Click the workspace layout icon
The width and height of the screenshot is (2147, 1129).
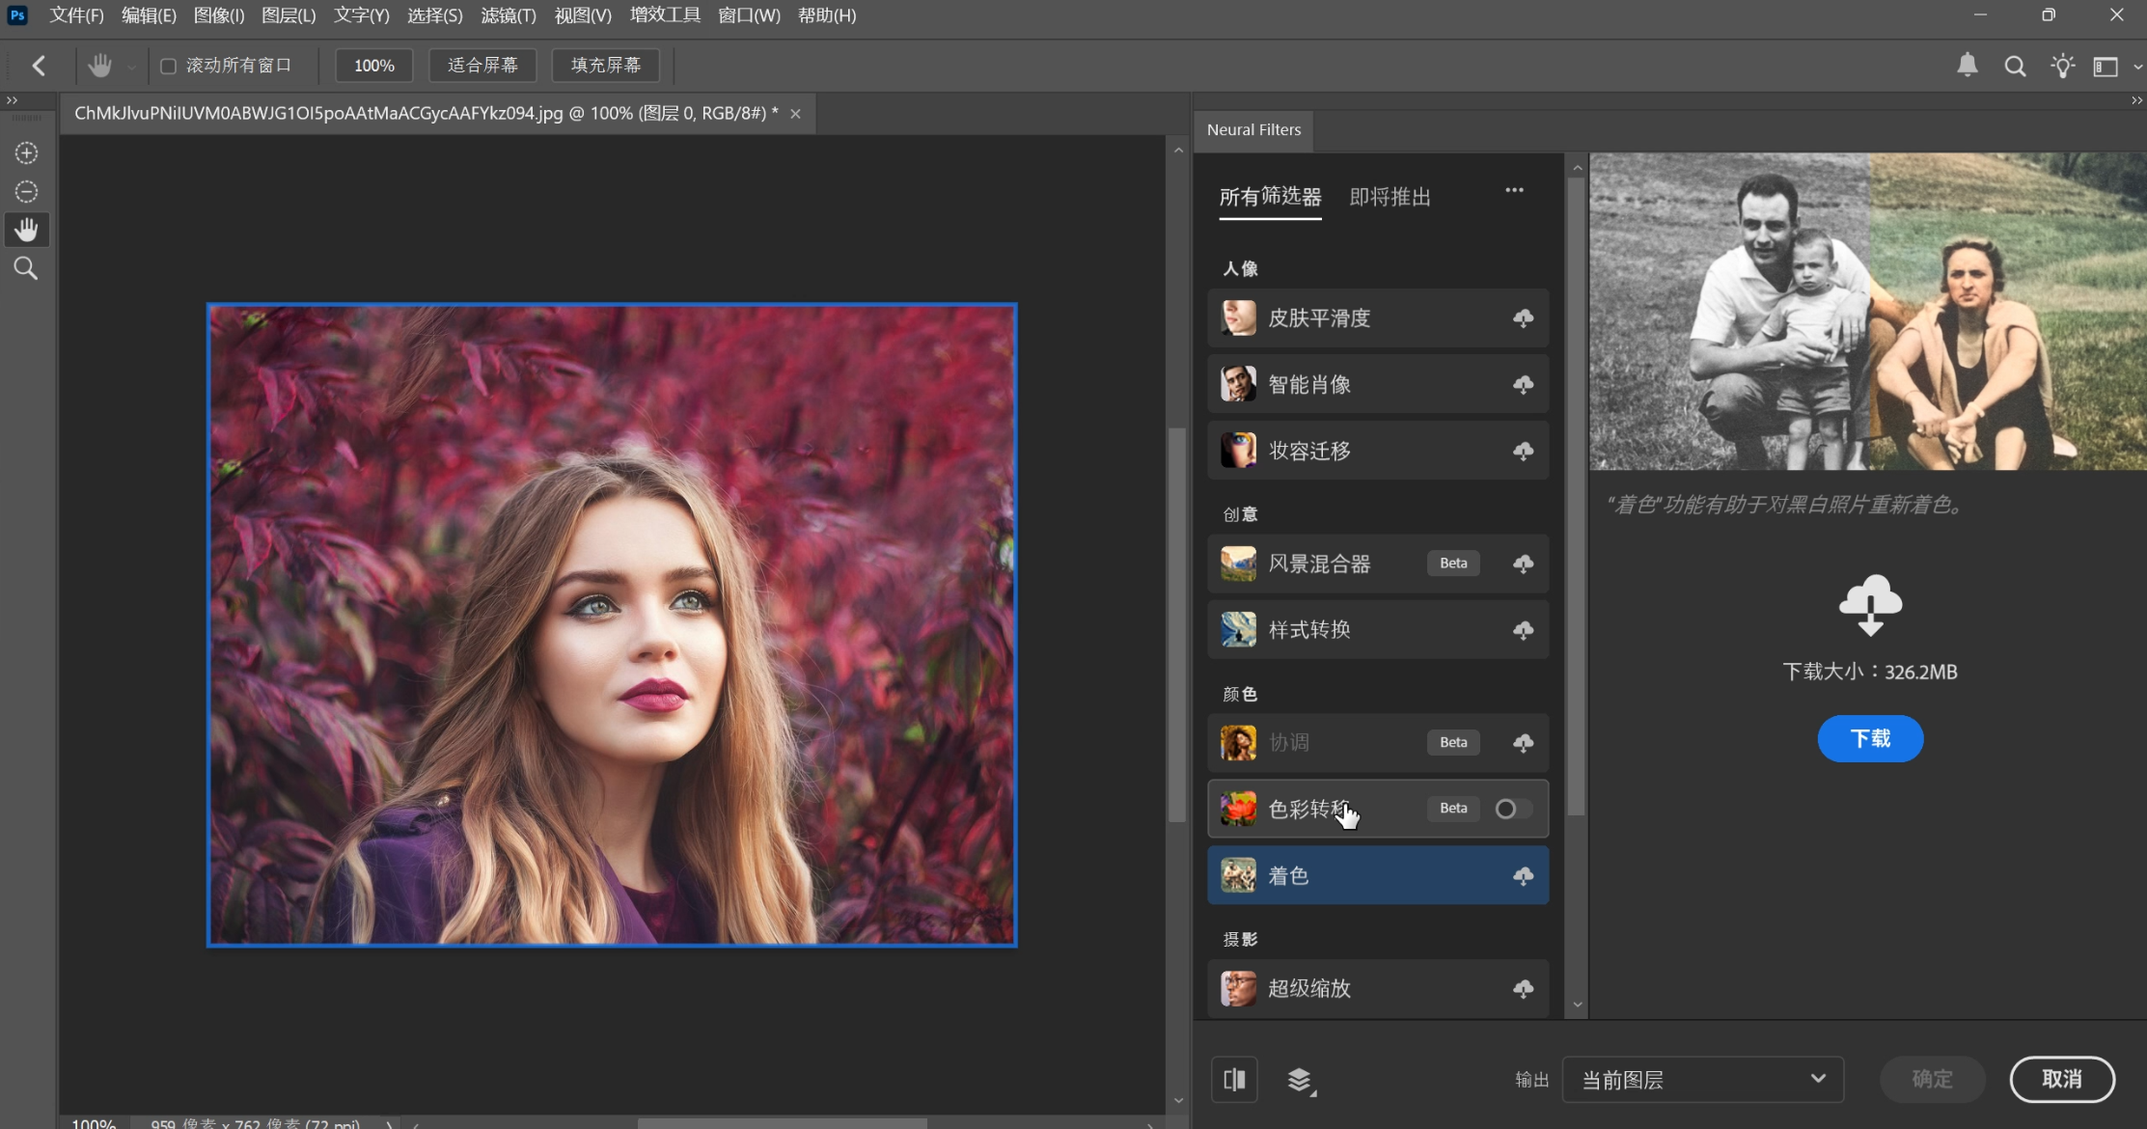[2105, 66]
